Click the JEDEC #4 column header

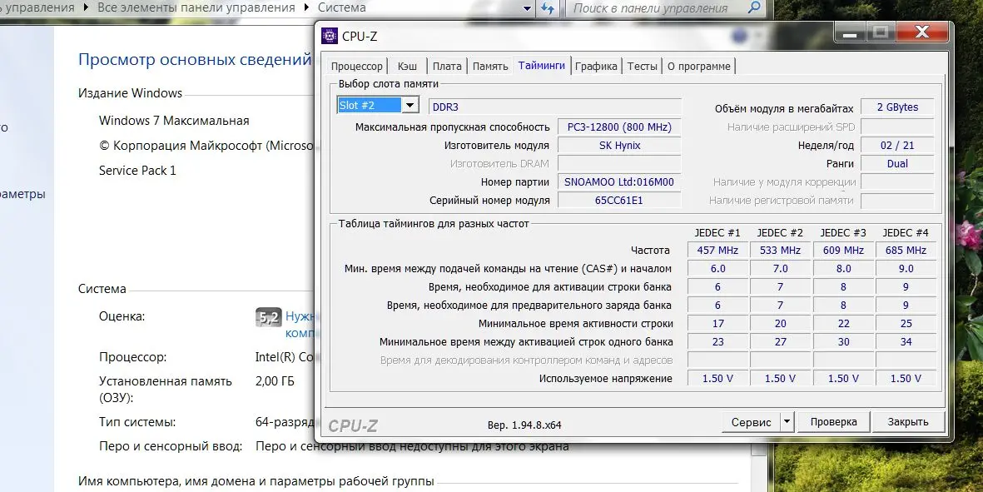(x=906, y=232)
